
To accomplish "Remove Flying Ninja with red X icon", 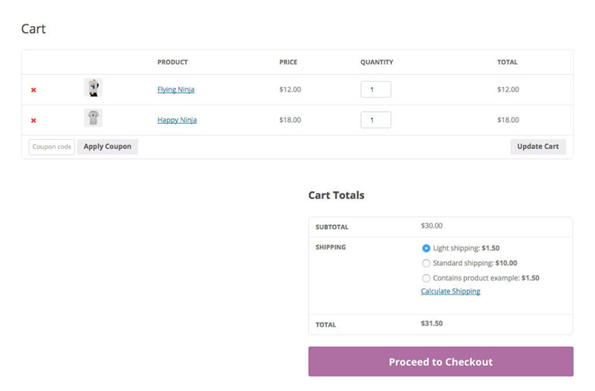I will click(34, 90).
